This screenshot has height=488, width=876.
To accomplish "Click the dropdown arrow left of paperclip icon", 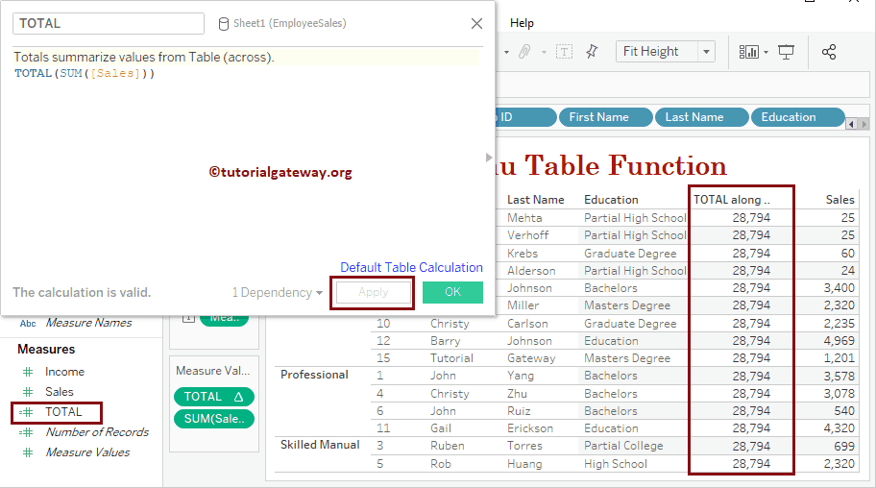I will point(507,53).
